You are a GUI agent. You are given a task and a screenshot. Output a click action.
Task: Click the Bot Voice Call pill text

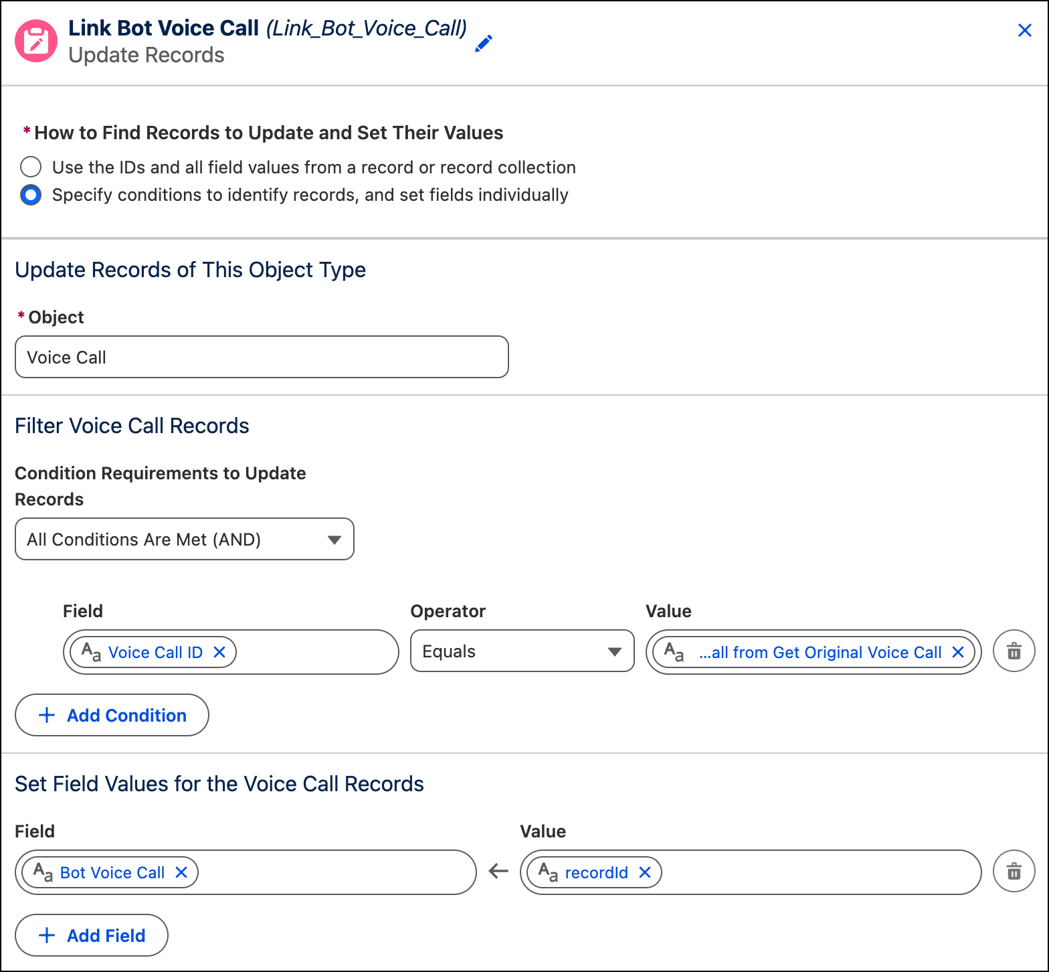click(112, 872)
